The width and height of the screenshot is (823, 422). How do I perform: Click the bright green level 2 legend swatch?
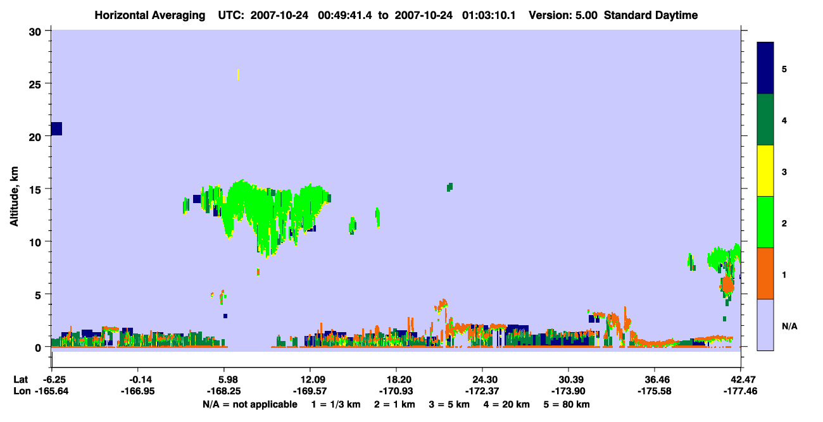coord(765,222)
